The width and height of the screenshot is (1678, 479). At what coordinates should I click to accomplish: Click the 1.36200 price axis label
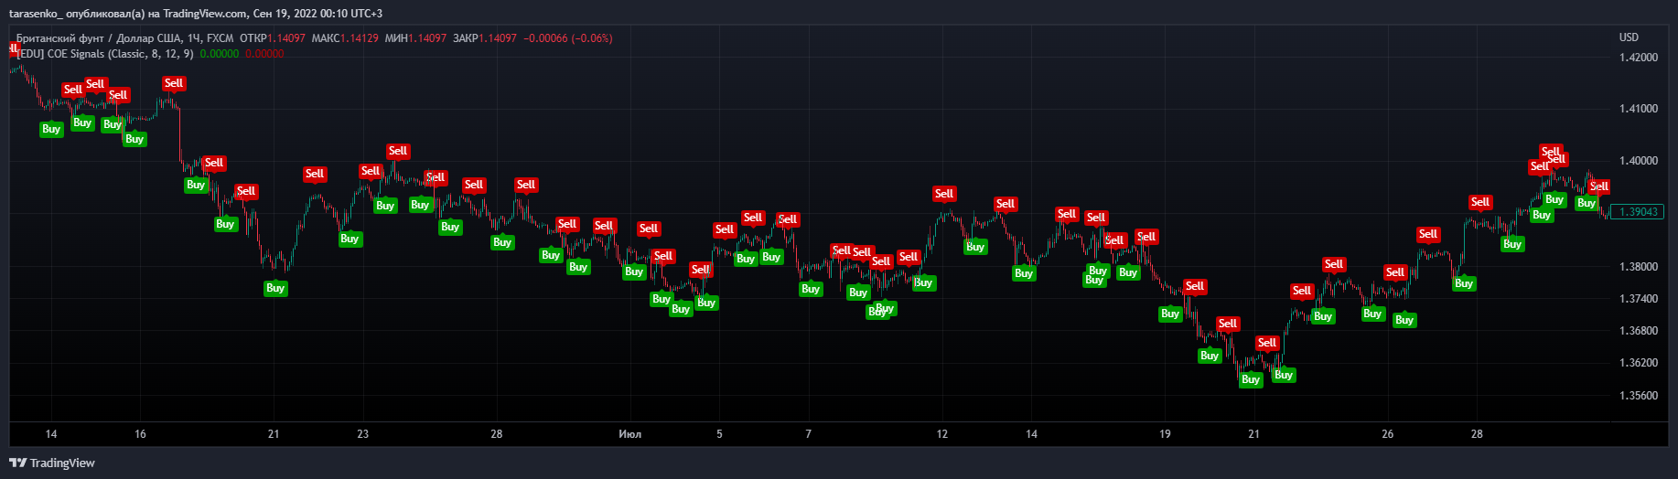coord(1638,363)
